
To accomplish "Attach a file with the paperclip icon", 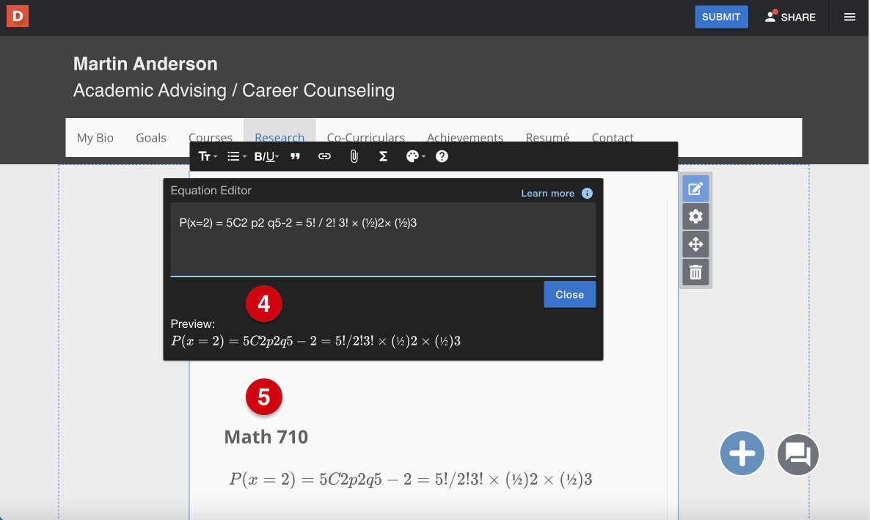I will pyautogui.click(x=354, y=155).
